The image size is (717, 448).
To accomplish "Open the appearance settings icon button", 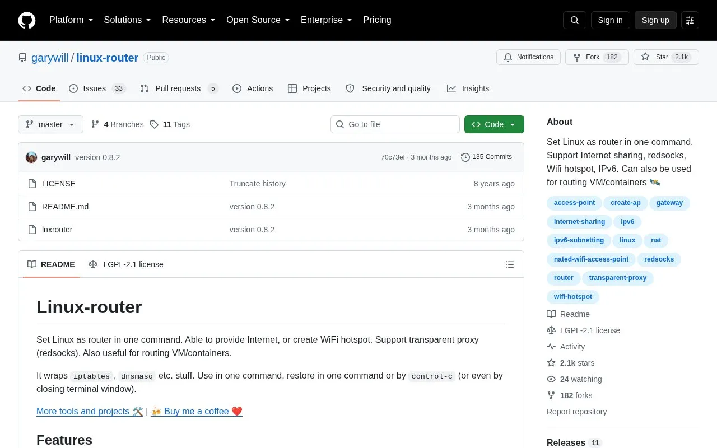I will pyautogui.click(x=690, y=20).
